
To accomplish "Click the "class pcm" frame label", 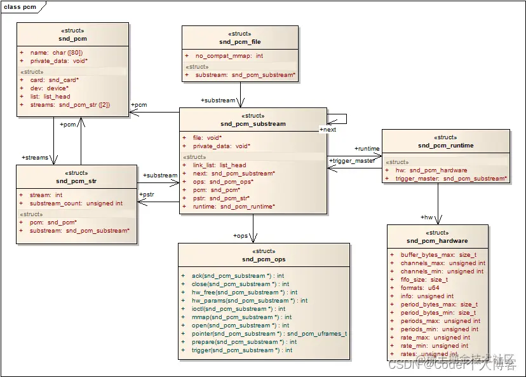I will 20,7.
